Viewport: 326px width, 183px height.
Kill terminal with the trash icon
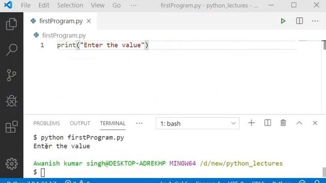pos(283,123)
